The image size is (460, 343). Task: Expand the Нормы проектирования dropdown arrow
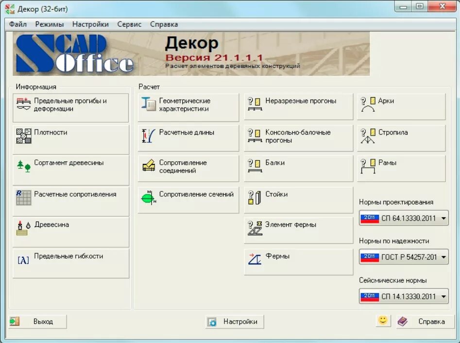(443, 218)
